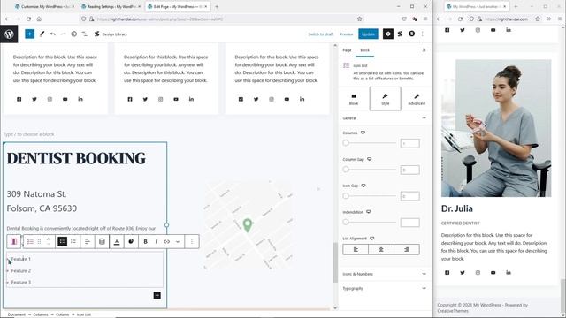Click the block toolbar drag handle

[x=39, y=241]
